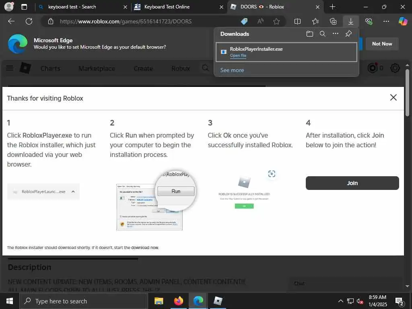Open Charts in Roblox navigation

[x=50, y=68]
